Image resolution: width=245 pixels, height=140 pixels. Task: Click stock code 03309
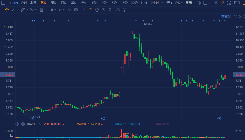pos(13,3)
